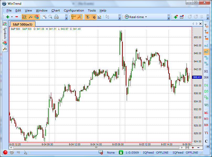Click the candlestick chart style icon
This screenshot has width=212, height=157.
point(107,17)
